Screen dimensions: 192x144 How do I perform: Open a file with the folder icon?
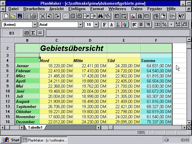click(13, 16)
